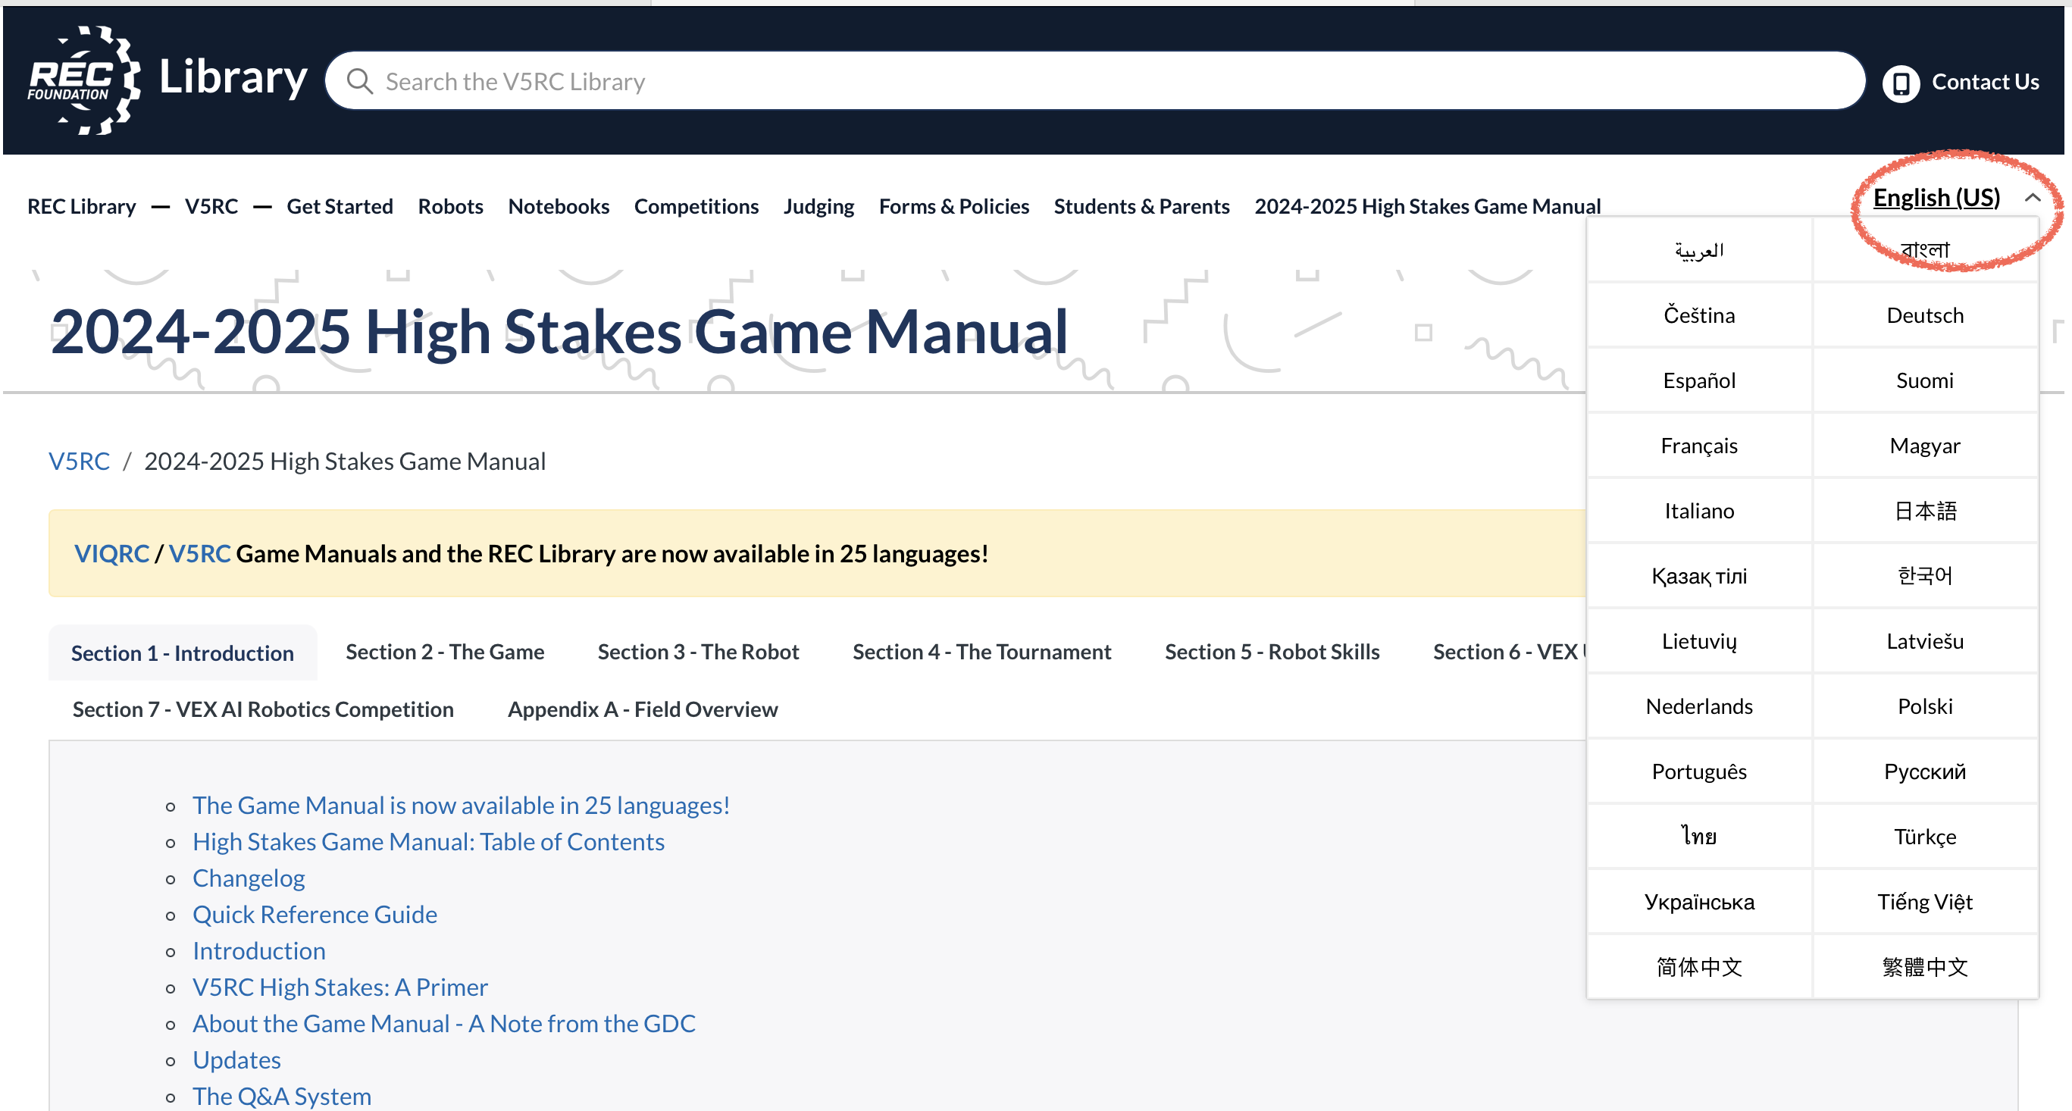Open the Forms & Policies menu item

(953, 206)
